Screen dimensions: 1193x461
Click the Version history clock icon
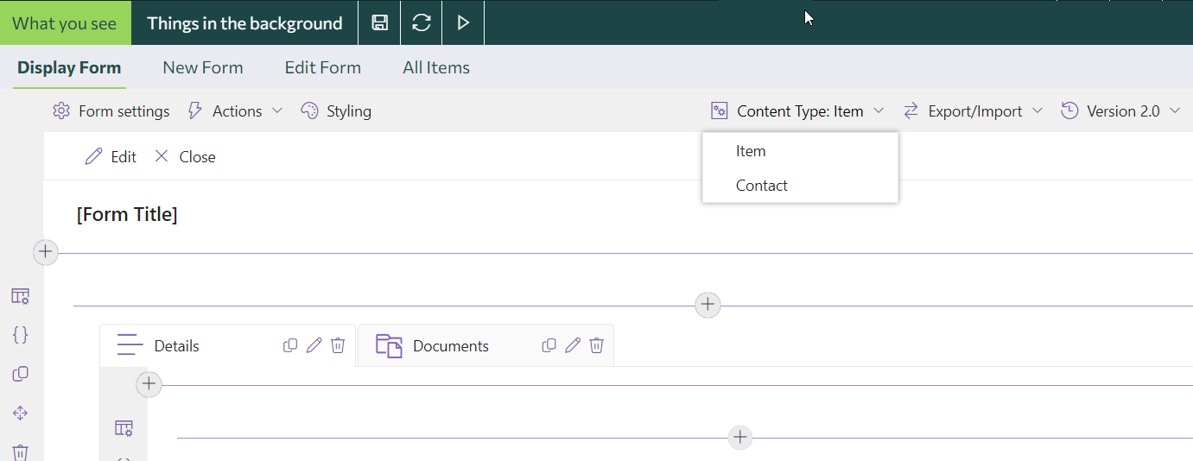pos(1069,111)
